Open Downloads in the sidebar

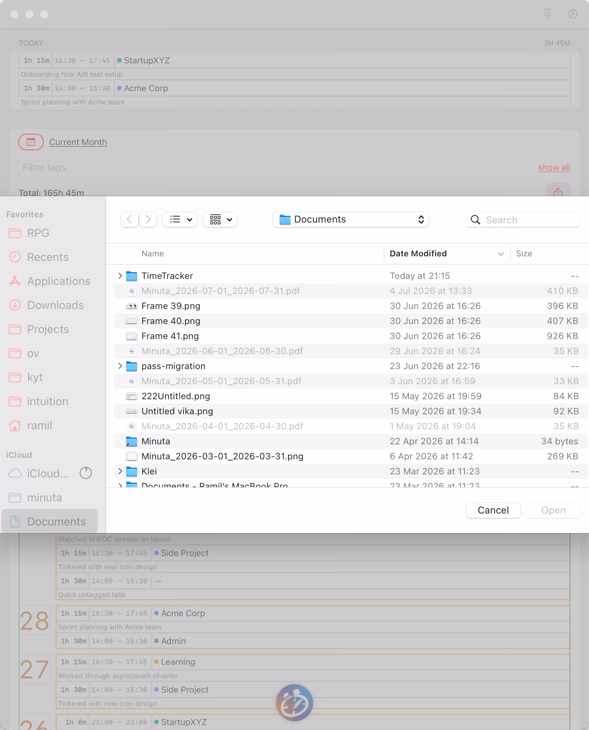click(50, 305)
